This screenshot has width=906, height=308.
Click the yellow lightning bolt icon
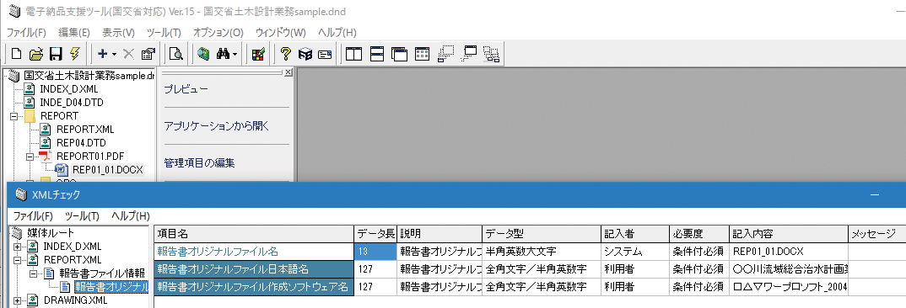[x=74, y=54]
